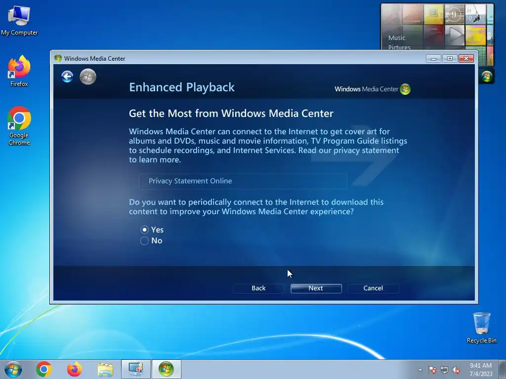This screenshot has width=506, height=379.
Task: Click Windows Media Center logo in header
Action: tap(373, 89)
